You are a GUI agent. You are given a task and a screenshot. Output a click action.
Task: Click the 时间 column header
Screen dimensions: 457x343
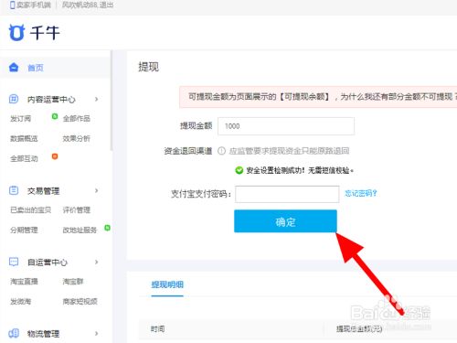pos(158,329)
